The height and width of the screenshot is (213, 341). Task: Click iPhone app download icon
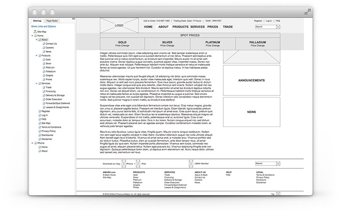point(124,164)
